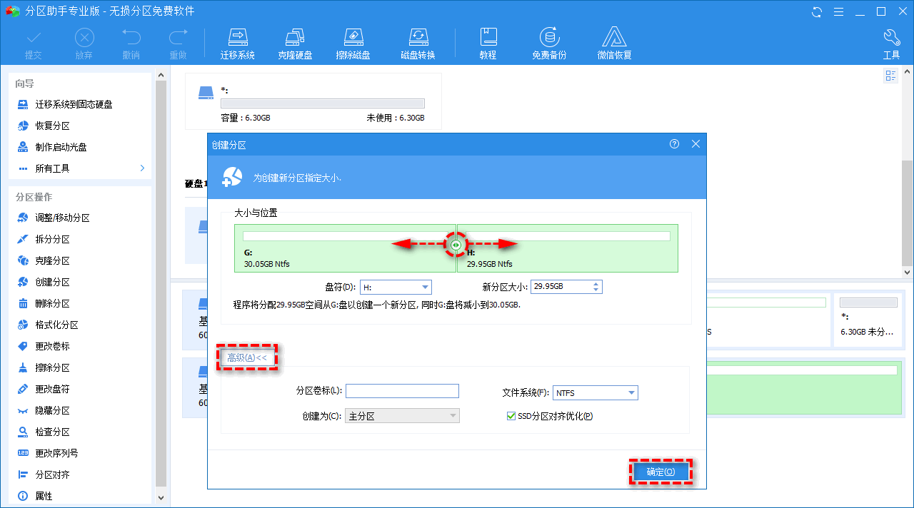Image resolution: width=914 pixels, height=508 pixels.
Task: Increase new partition size with up stepper
Action: [596, 283]
